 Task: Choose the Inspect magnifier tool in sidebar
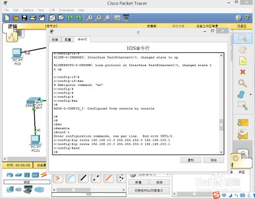tap(243, 83)
